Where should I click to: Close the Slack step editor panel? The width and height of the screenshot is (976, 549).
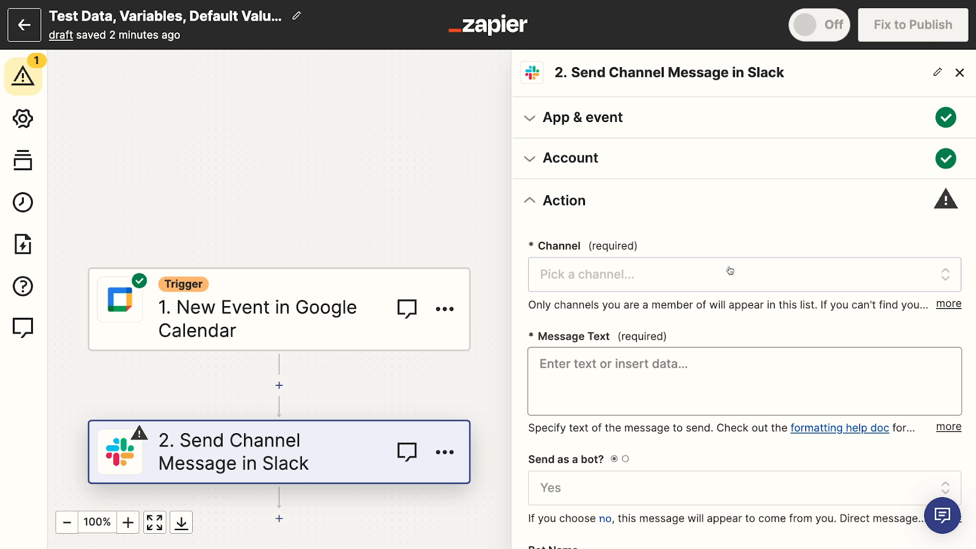(x=960, y=73)
